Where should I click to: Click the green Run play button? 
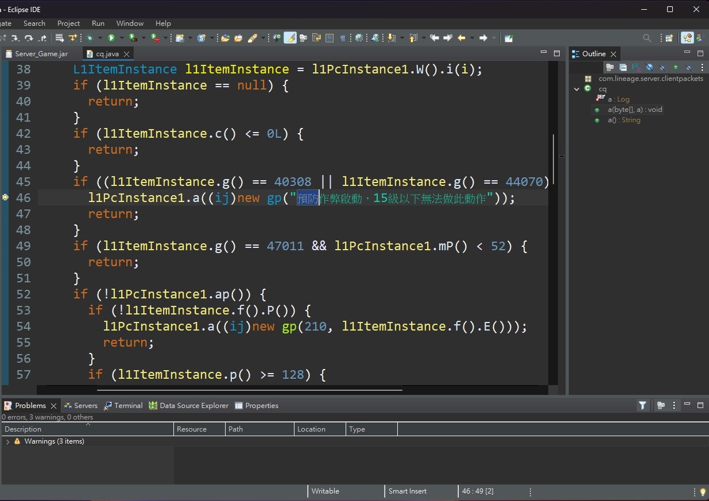click(x=111, y=38)
